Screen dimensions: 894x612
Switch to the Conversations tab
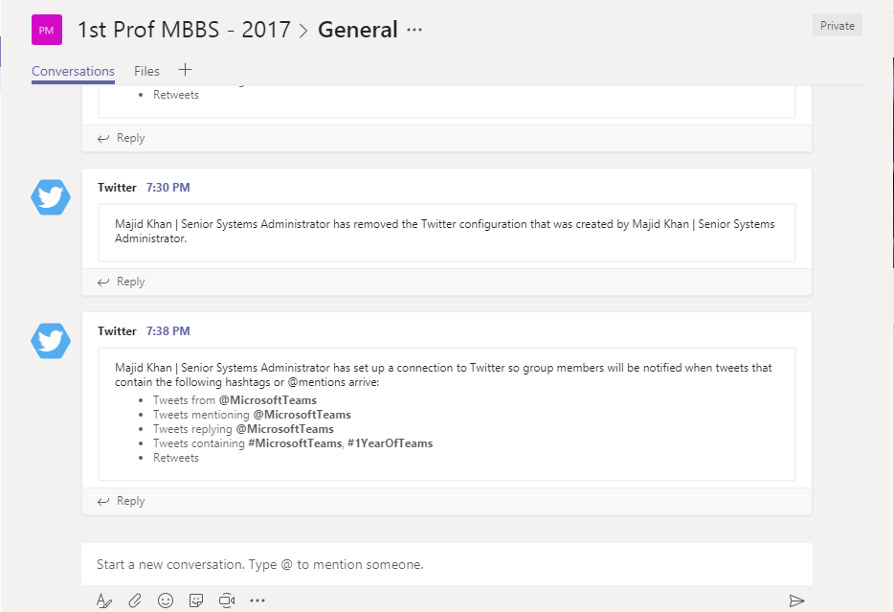coord(73,71)
